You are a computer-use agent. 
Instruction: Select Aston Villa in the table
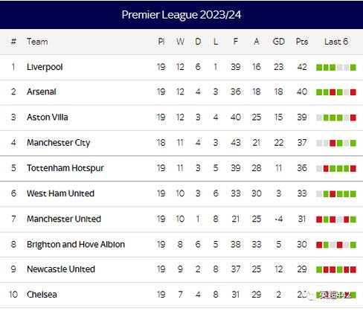click(x=48, y=118)
